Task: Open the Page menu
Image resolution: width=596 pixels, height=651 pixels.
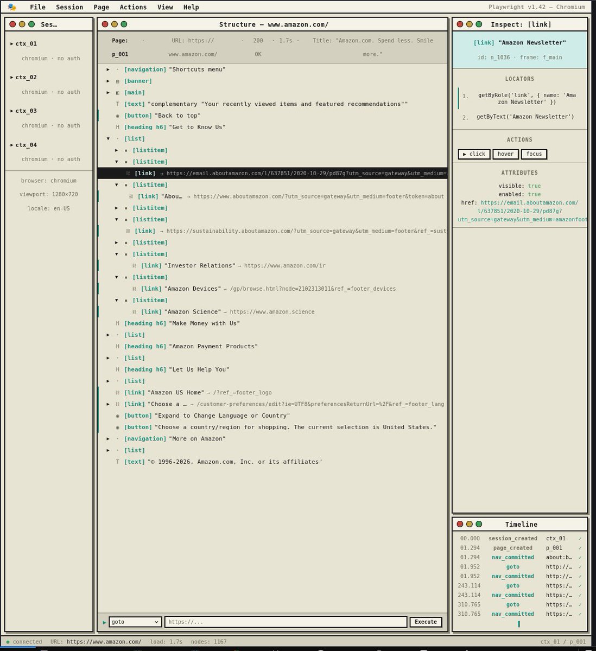Action: tap(101, 7)
